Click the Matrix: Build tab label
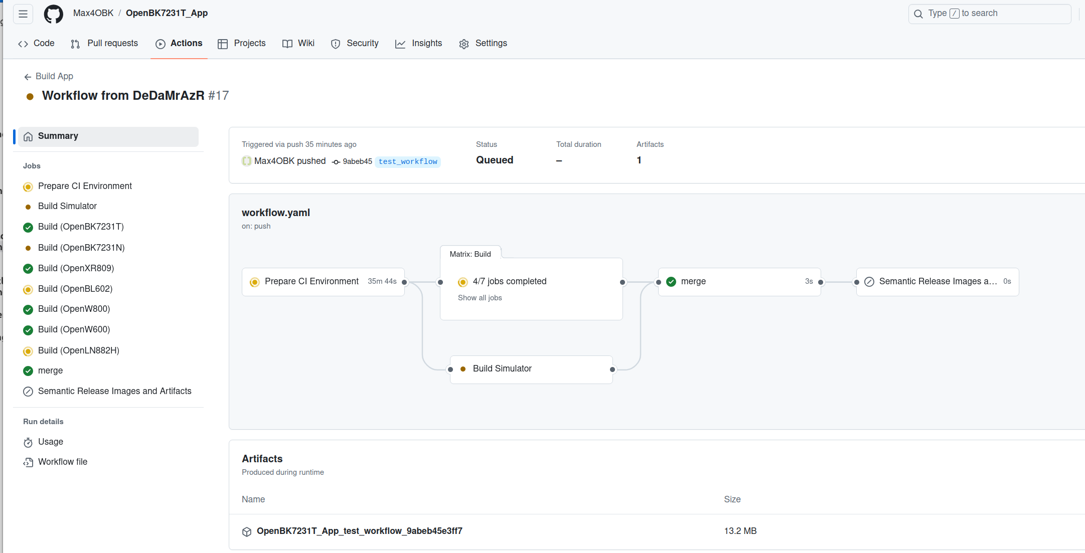This screenshot has width=1085, height=553. tap(471, 254)
